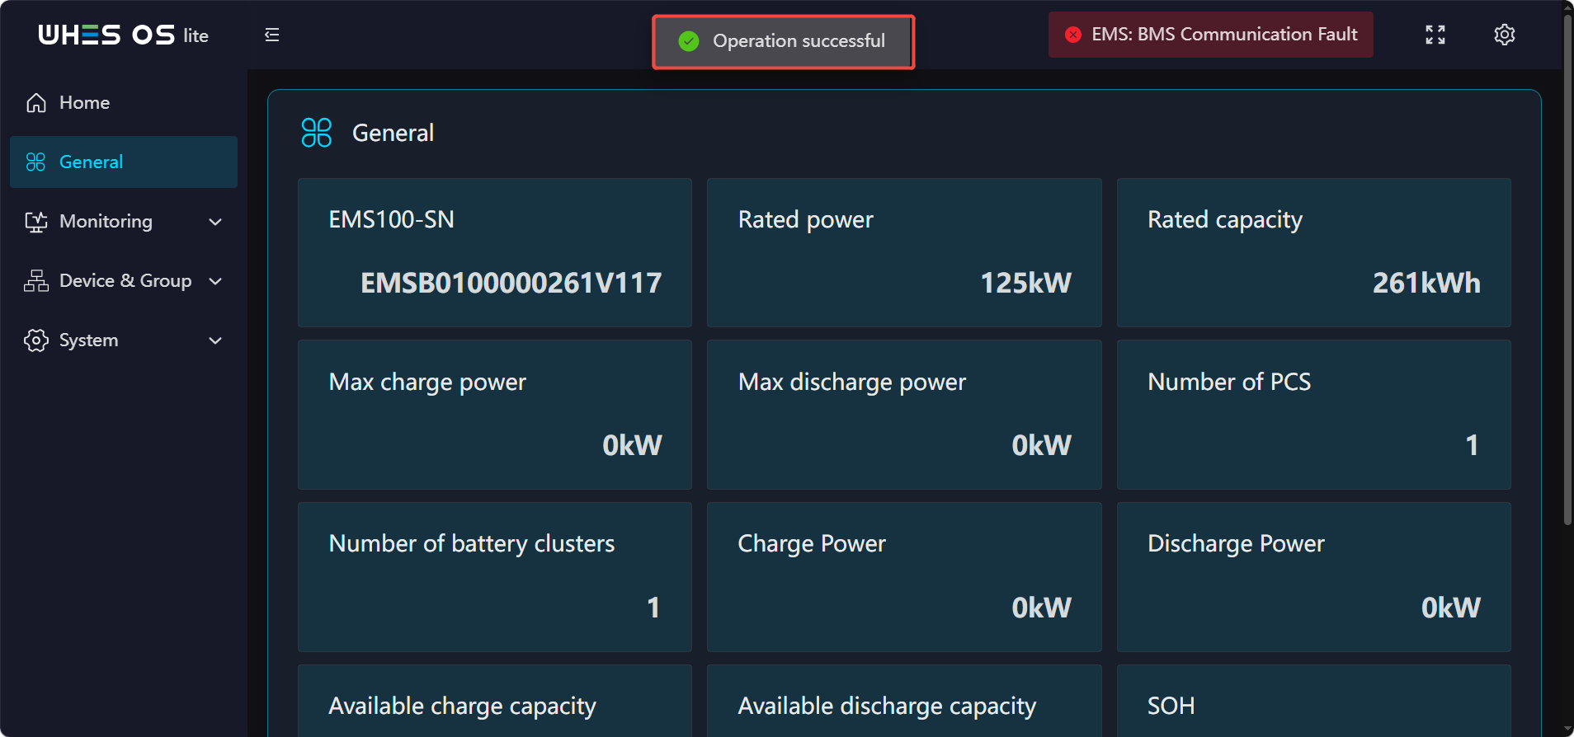Click the UHES OS lite logo
Screen dimensions: 1574x737
point(123,35)
